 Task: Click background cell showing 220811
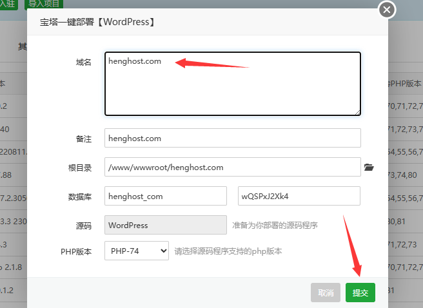pyautogui.click(x=14, y=152)
